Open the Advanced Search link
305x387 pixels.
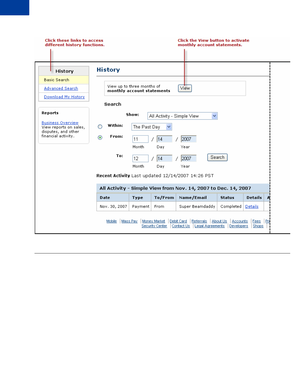click(x=61, y=88)
